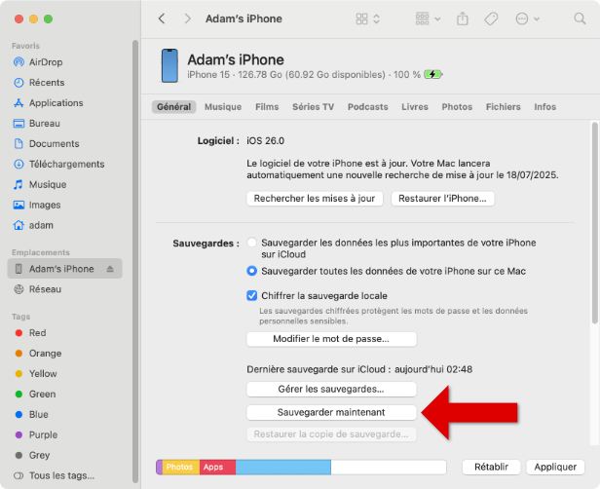Click Restaurer la copie de sauvegarde…
The height and width of the screenshot is (489, 600).
tap(331, 434)
